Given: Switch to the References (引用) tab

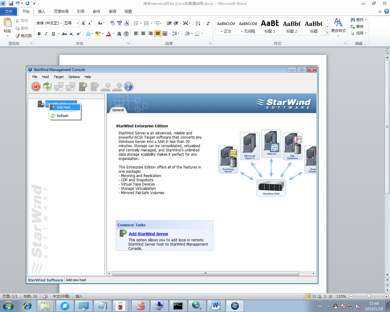Looking at the screenshot, I should pyautogui.click(x=81, y=11).
